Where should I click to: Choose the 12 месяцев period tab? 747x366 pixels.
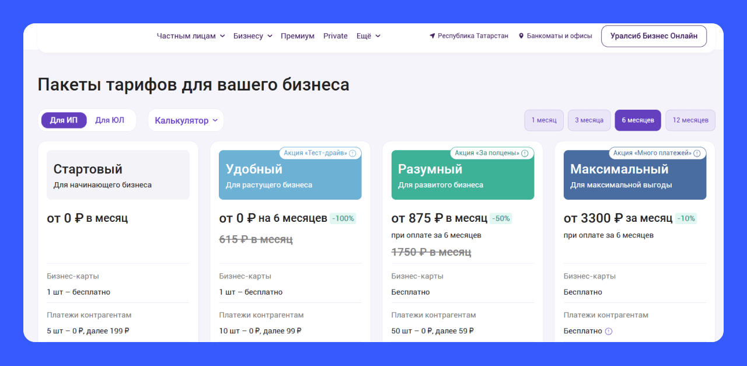690,120
